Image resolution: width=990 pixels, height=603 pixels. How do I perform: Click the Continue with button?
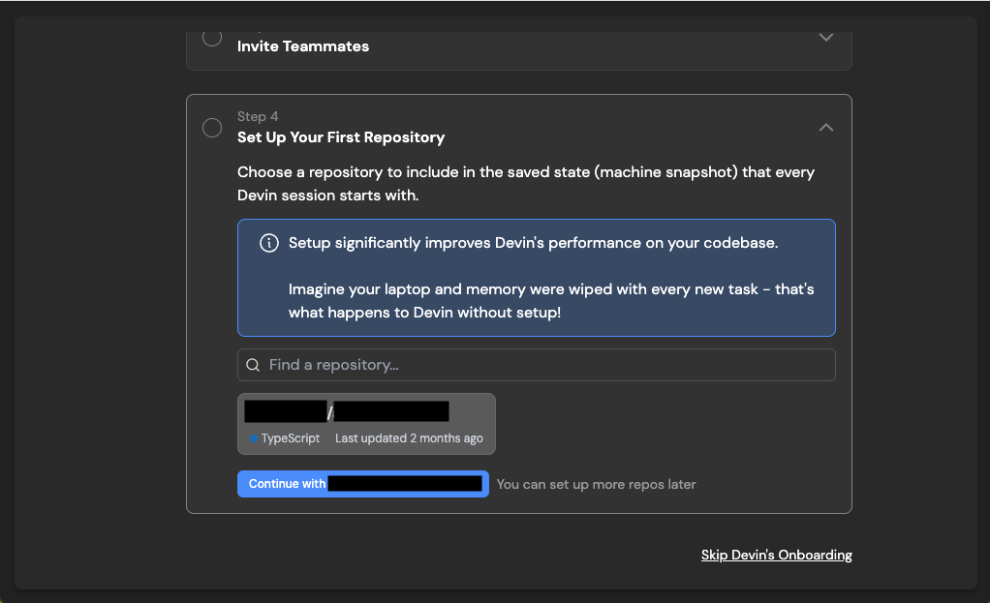(363, 484)
